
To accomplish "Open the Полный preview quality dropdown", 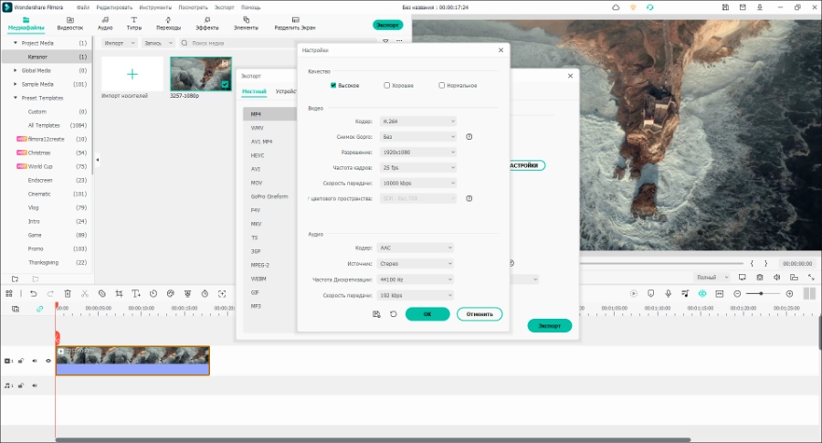I will pyautogui.click(x=711, y=278).
